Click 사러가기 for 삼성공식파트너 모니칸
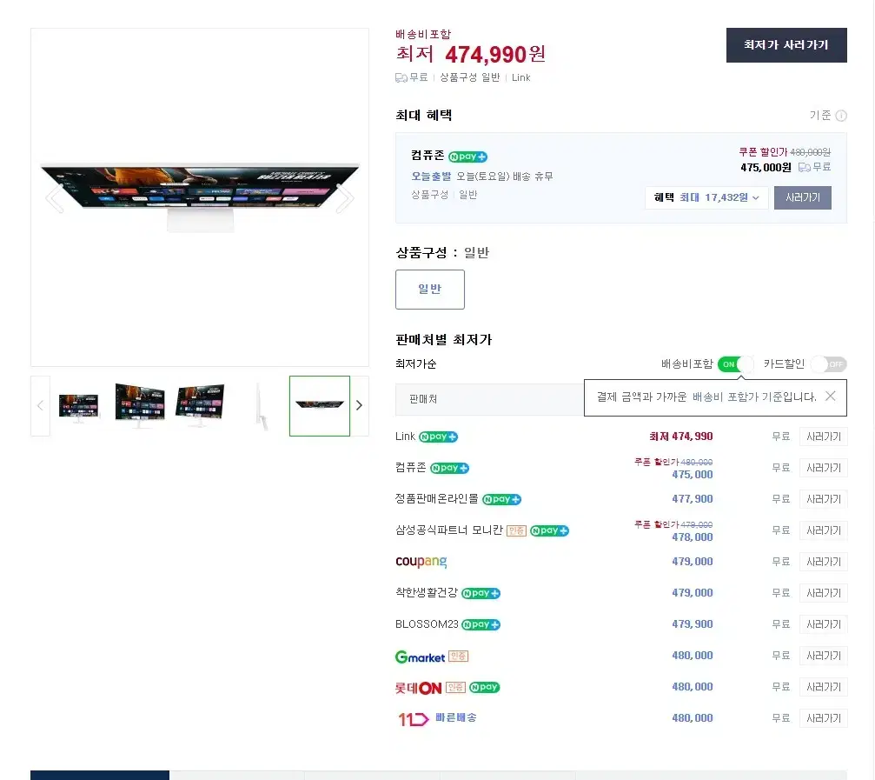The width and height of the screenshot is (875, 780). click(x=823, y=530)
